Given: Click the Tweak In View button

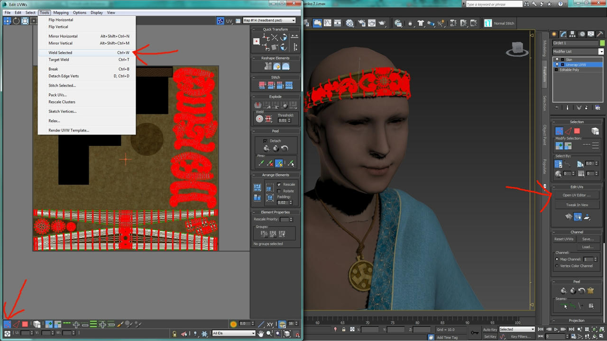Looking at the screenshot, I should point(577,205).
